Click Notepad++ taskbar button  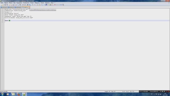[x=24, y=94]
